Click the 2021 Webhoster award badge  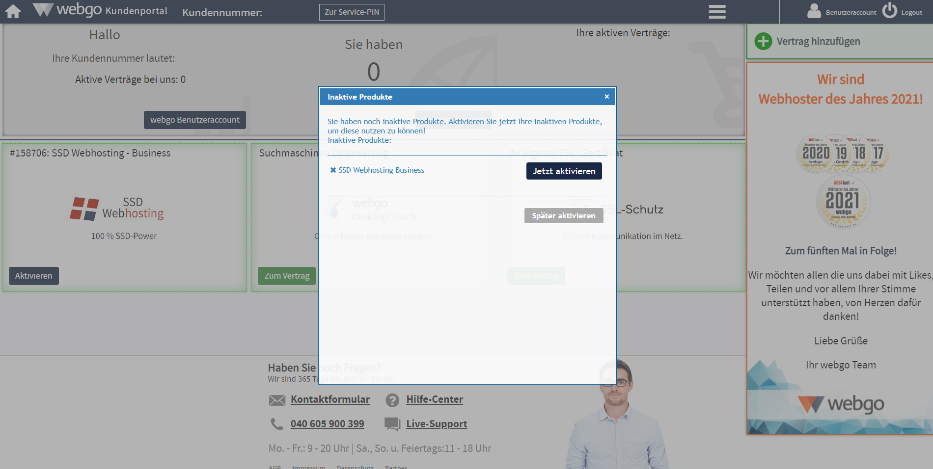point(843,202)
